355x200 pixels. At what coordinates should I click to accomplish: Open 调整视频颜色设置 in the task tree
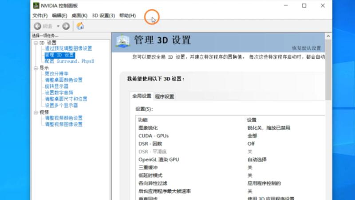tap(63, 118)
